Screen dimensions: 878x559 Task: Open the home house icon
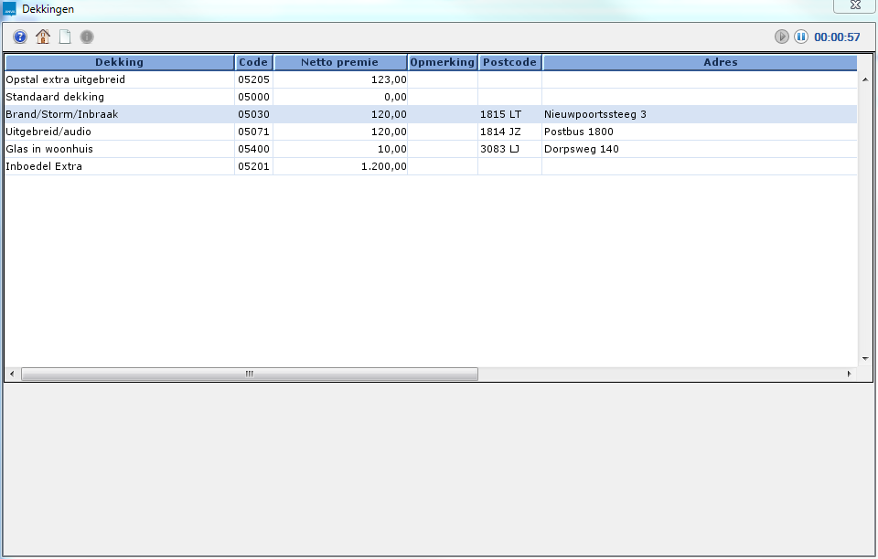(43, 37)
